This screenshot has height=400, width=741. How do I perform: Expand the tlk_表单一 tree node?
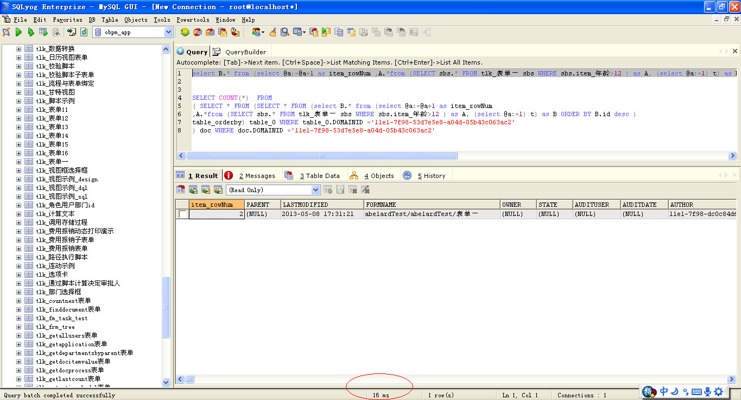point(18,162)
